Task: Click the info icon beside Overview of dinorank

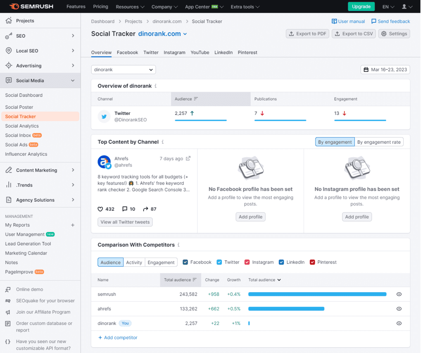Action: [x=155, y=86]
